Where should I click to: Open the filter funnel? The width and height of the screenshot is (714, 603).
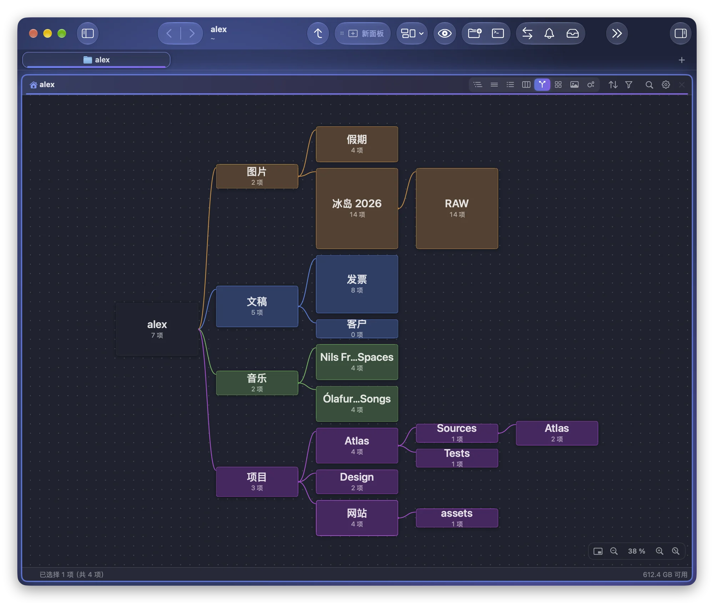(629, 85)
